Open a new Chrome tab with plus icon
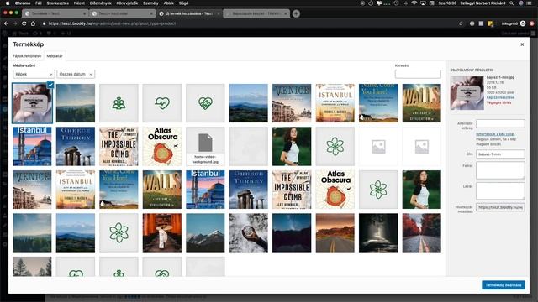538x302 pixels. click(296, 13)
